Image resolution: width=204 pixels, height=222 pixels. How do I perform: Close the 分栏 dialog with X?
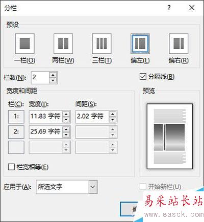[x=192, y=8]
